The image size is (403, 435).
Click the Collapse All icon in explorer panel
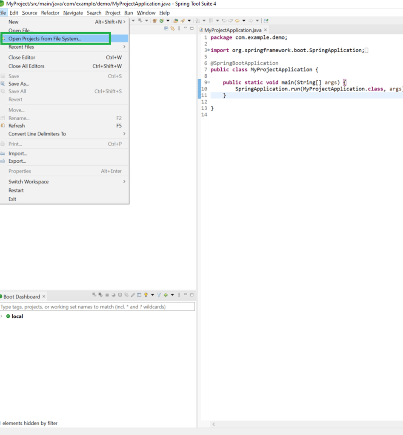[166, 28]
